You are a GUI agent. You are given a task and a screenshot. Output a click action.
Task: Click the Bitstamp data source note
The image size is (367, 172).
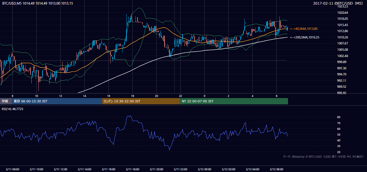(x=323, y=157)
